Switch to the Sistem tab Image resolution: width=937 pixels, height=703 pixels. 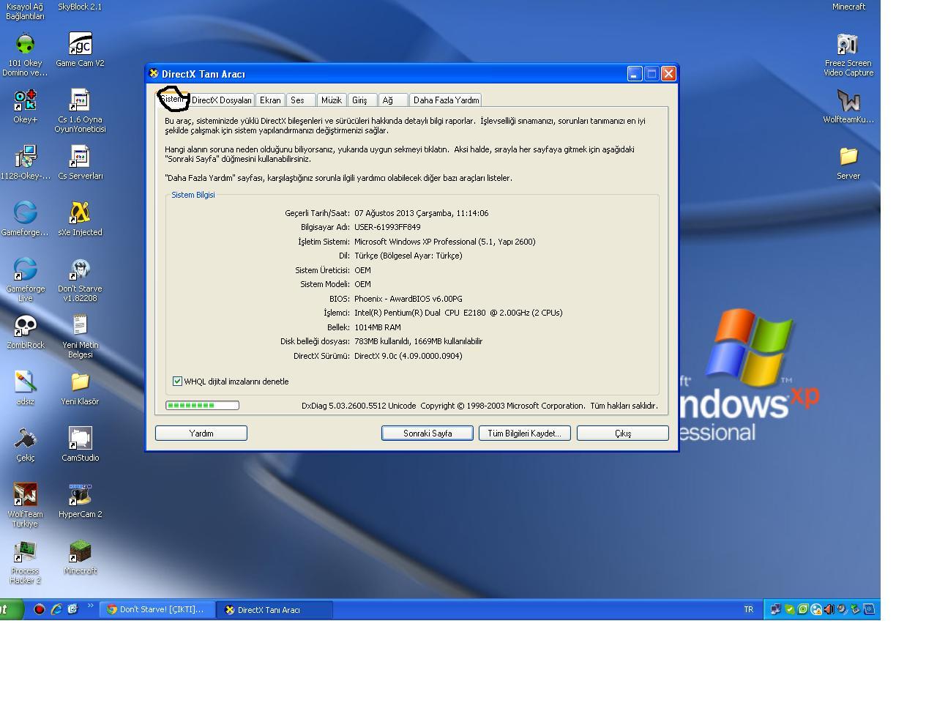tap(172, 99)
